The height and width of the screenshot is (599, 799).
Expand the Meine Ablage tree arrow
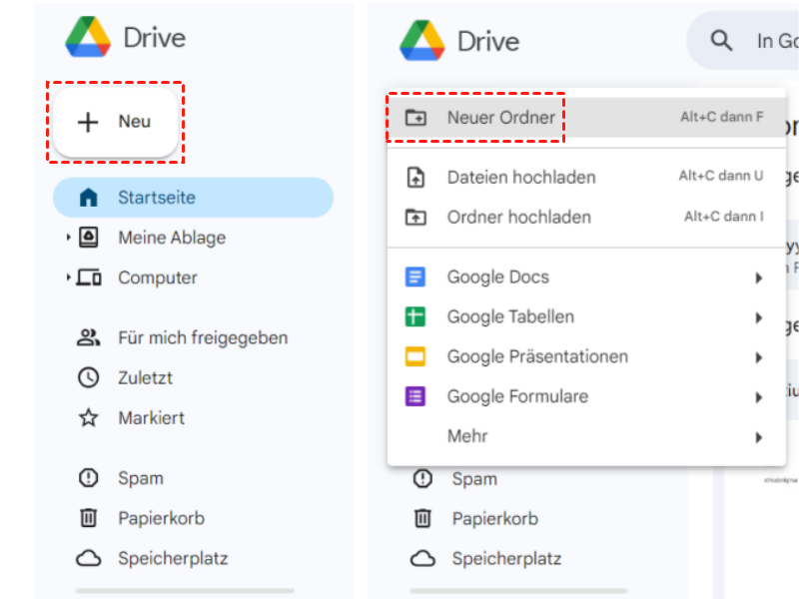[68, 238]
